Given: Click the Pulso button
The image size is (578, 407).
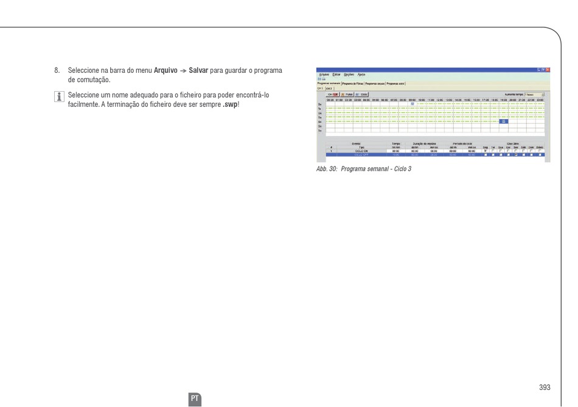Looking at the screenshot, I should [x=347, y=95].
